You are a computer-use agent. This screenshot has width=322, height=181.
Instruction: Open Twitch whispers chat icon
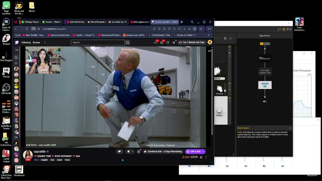pyautogui.click(x=168, y=42)
